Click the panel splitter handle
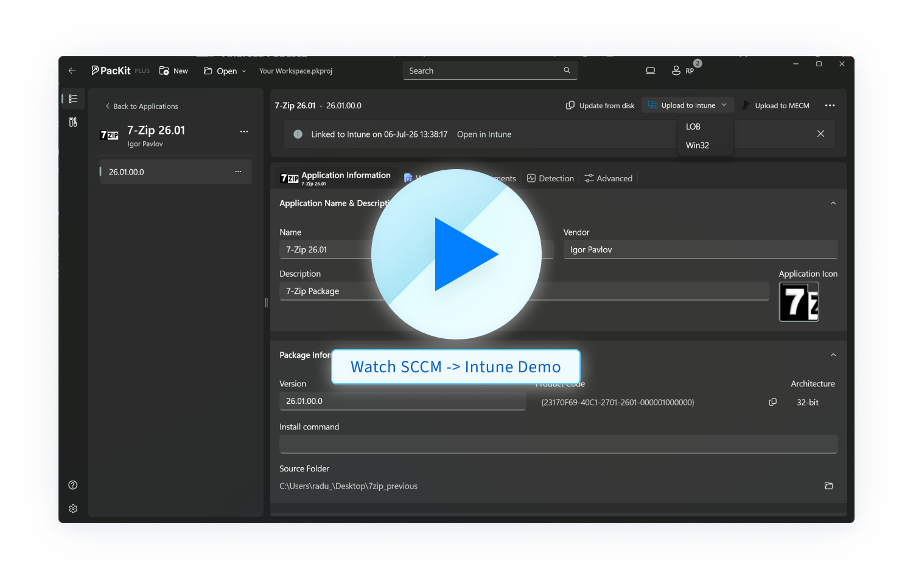The height and width of the screenshot is (584, 913). [266, 302]
